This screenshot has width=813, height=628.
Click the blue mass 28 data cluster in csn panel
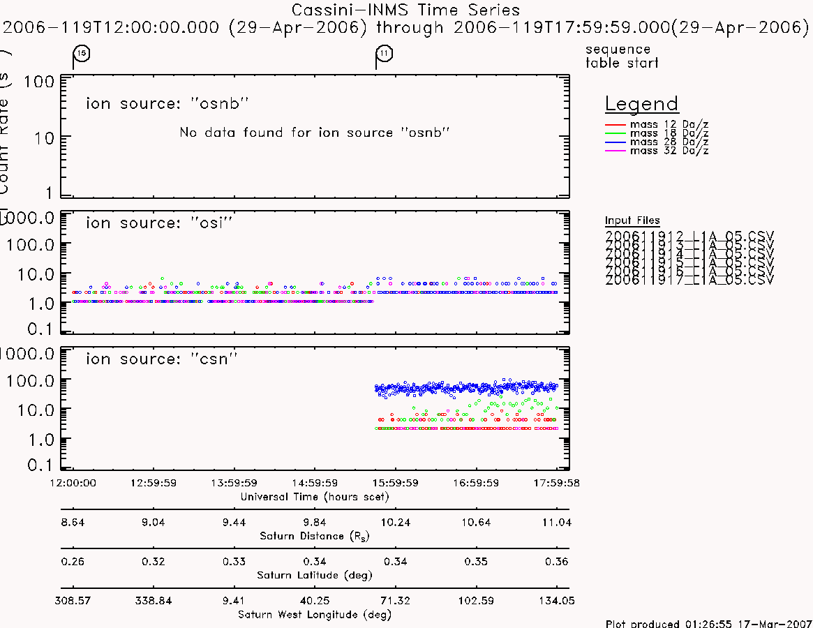pyautogui.click(x=466, y=387)
